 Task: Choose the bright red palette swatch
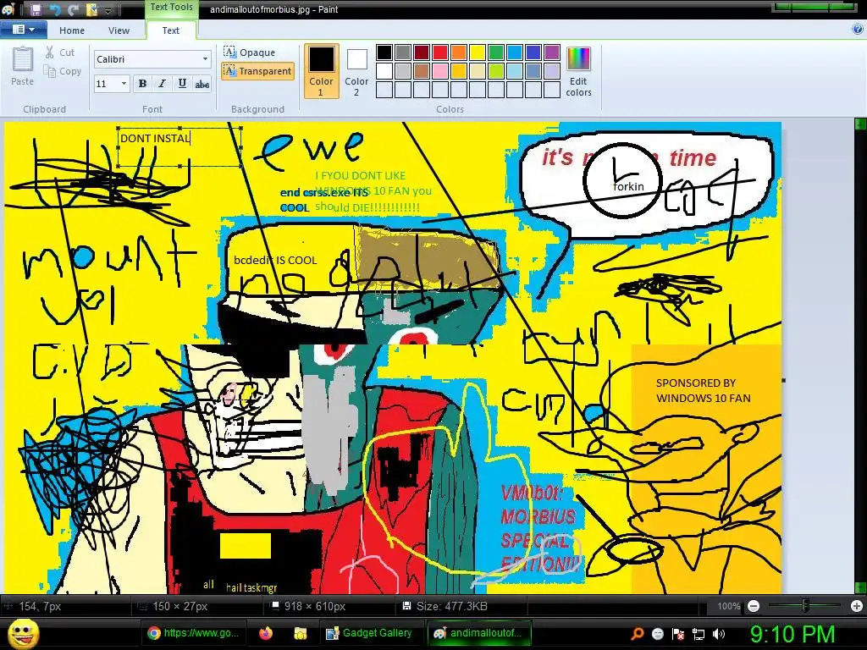pos(440,52)
